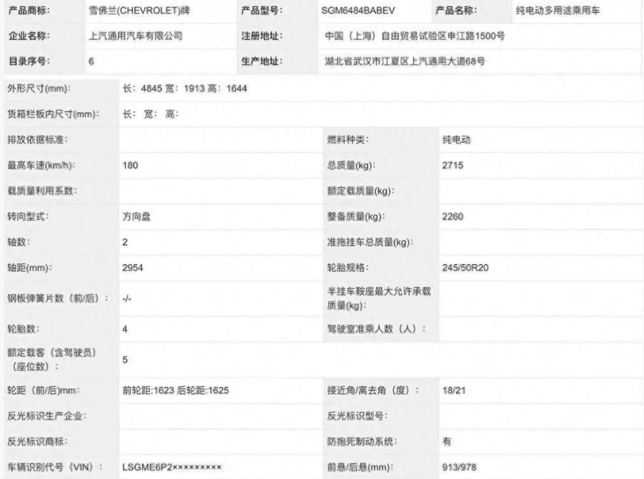This screenshot has width=644, height=479.
Task: Select company name 上汽通用汽车有限公司
Action: pyautogui.click(x=136, y=36)
